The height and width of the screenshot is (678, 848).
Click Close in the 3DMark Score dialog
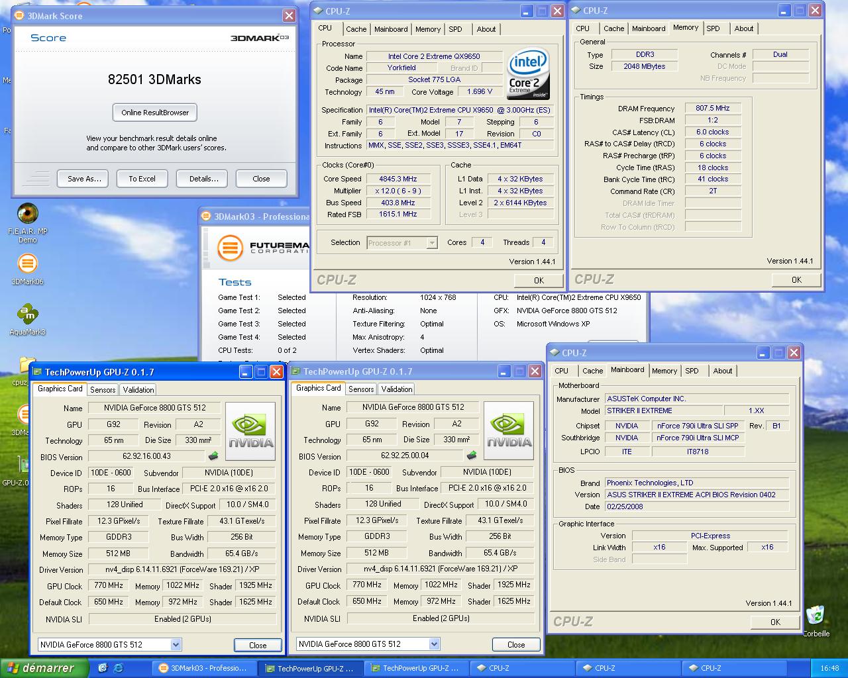coord(261,179)
